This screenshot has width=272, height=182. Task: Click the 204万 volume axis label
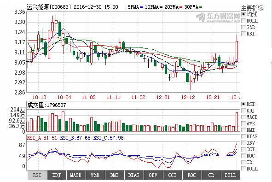tap(17, 110)
